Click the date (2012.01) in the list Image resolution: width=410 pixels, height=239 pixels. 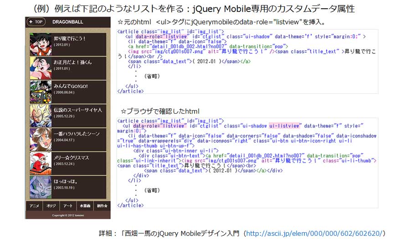pos(61,45)
